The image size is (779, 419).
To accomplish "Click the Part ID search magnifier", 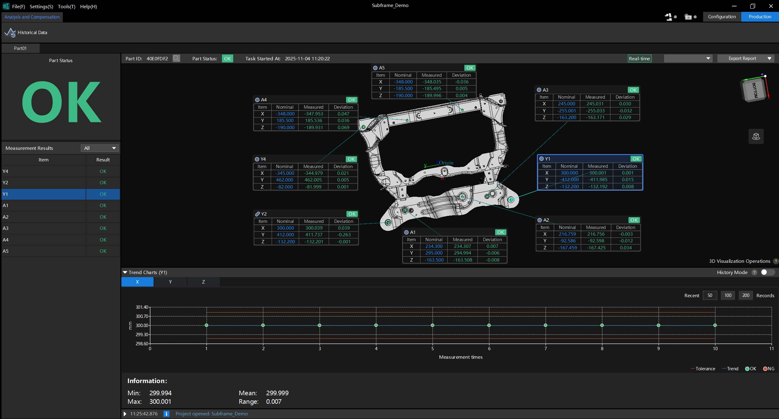I will tap(176, 58).
